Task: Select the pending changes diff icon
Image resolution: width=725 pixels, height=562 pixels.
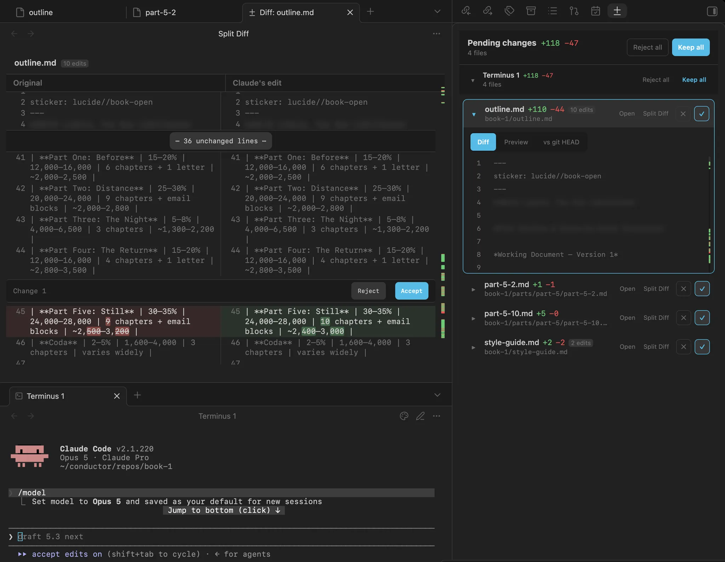Action: tap(617, 11)
